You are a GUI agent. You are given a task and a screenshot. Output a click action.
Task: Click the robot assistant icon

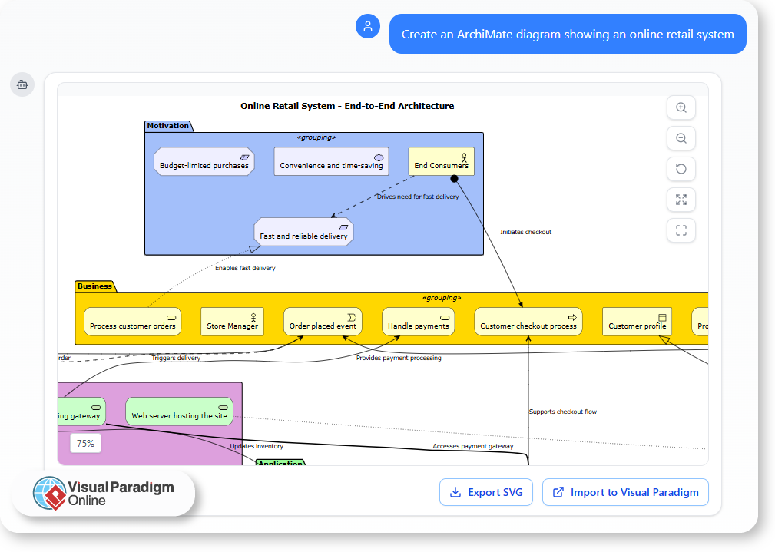22,84
